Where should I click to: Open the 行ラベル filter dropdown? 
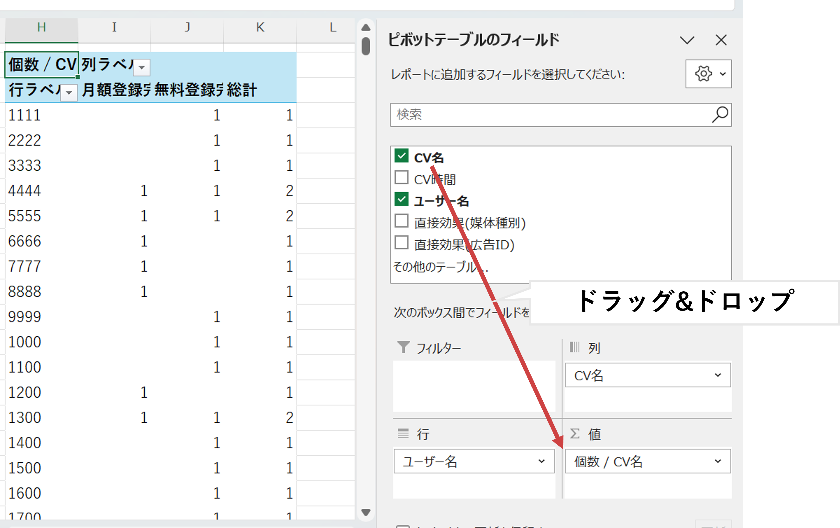pyautogui.click(x=69, y=93)
